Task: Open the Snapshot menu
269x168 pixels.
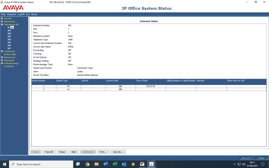Action: coord(11,14)
